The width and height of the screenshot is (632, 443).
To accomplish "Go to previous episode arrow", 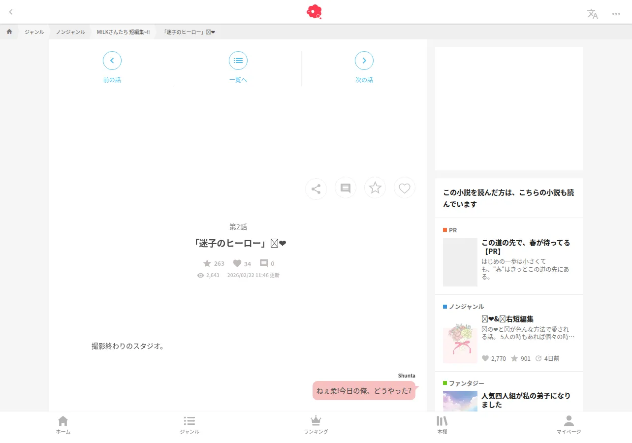I will pos(112,61).
